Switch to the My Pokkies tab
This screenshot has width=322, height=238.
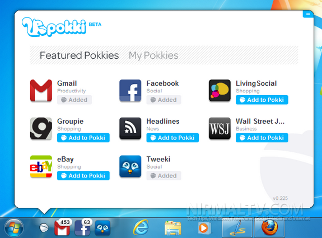coord(153,55)
